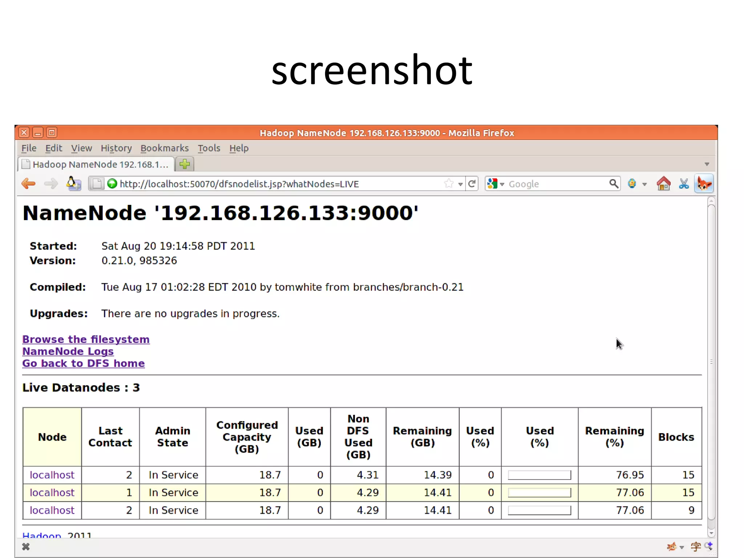
Task: Sort by Admin State column header
Action: coord(173,437)
